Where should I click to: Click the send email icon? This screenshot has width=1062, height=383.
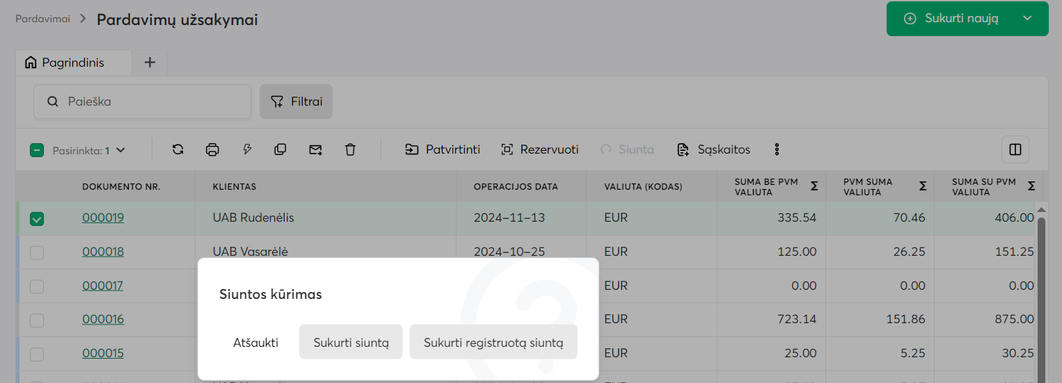pyautogui.click(x=315, y=149)
